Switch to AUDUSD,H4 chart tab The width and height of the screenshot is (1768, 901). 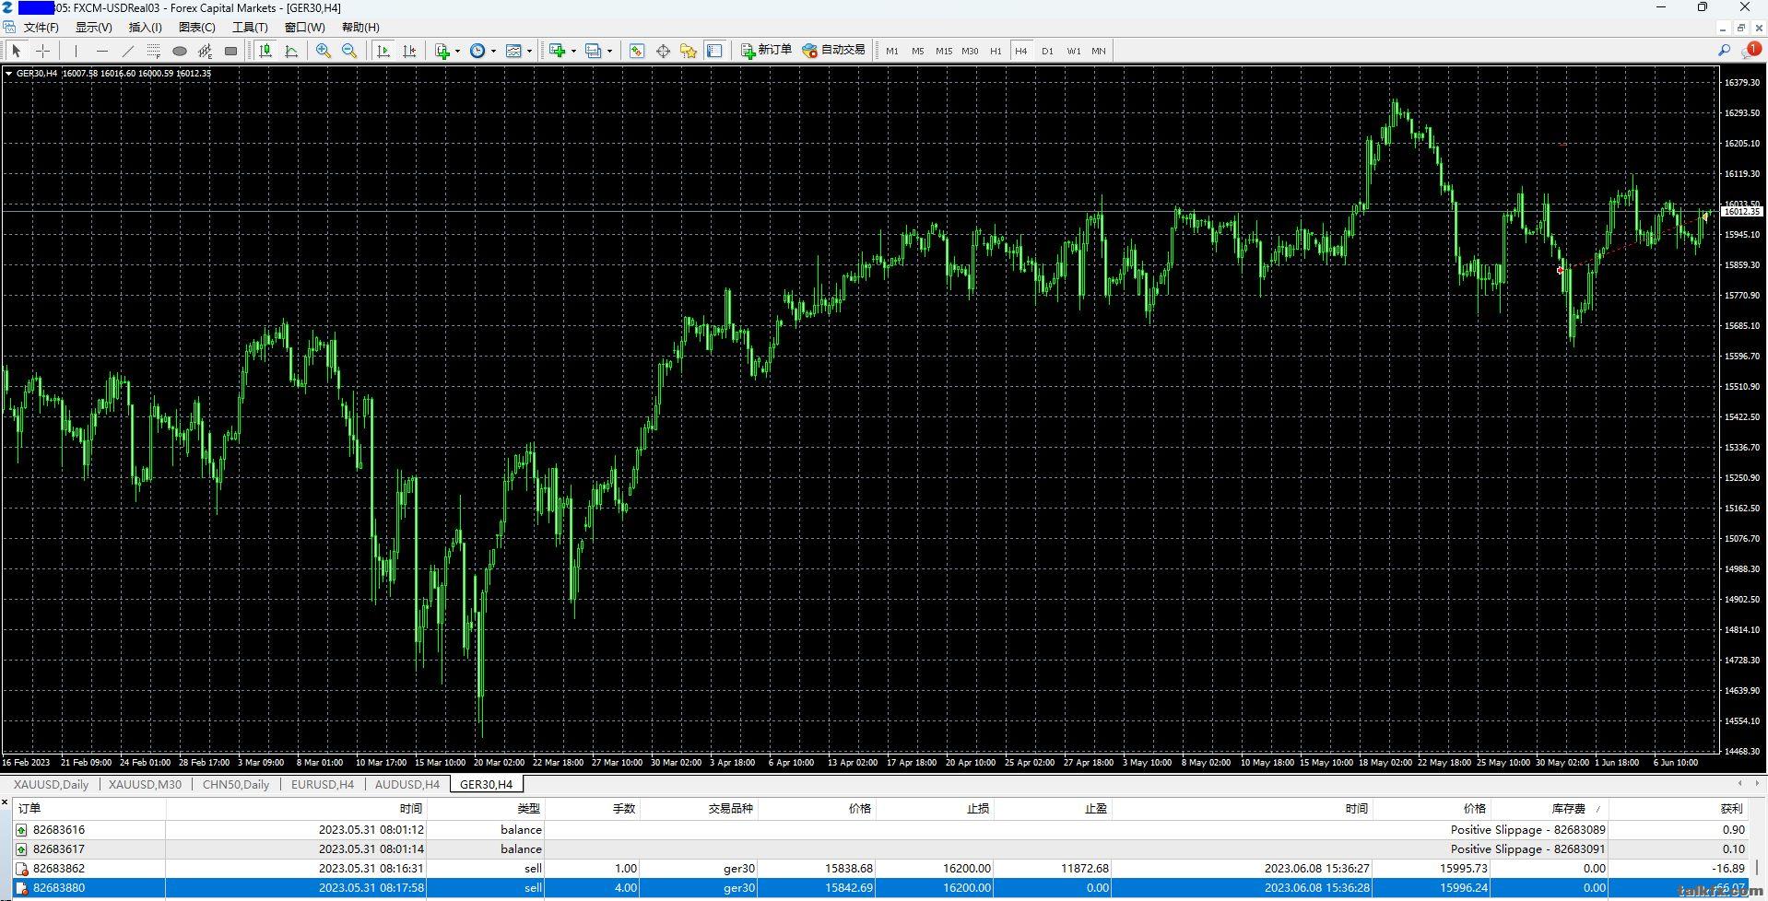click(407, 785)
